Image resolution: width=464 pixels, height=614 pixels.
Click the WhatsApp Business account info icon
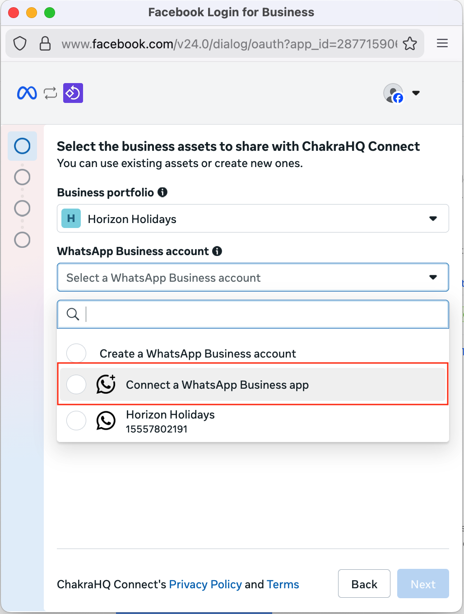217,251
